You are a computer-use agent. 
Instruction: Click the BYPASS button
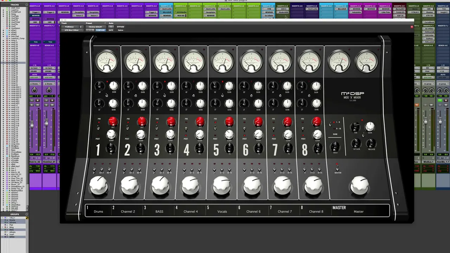(121, 27)
